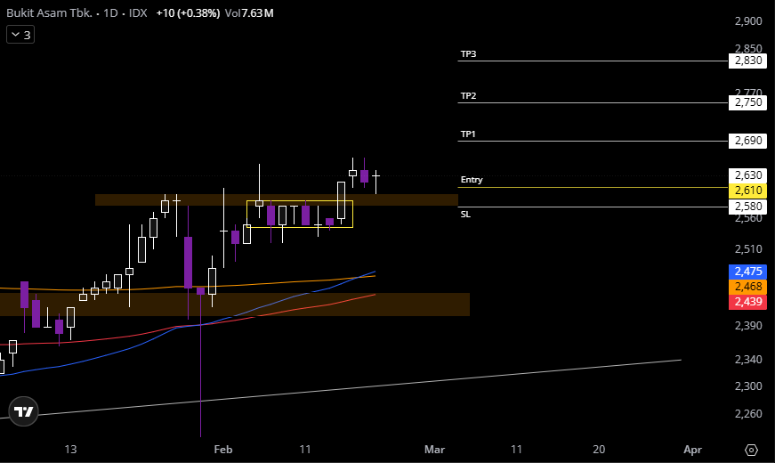The image size is (775, 463).
Task: Click the 13 date axis label
Action: coord(70,450)
